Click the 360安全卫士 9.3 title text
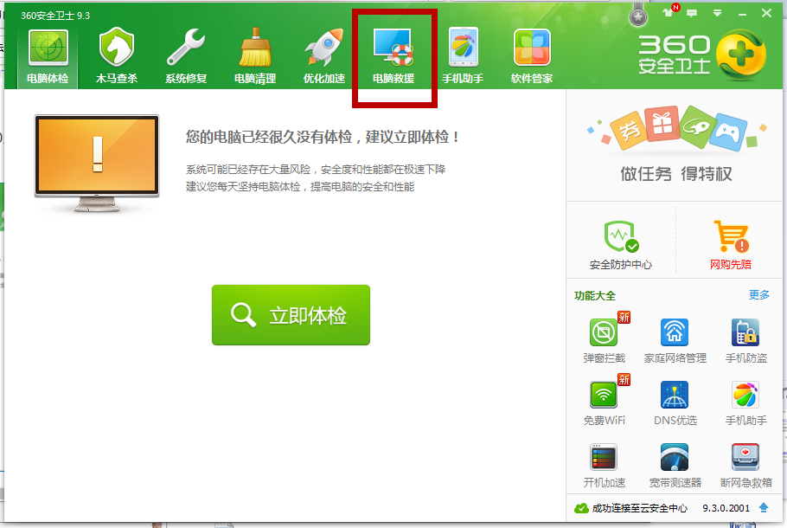The image size is (787, 528). point(55,16)
